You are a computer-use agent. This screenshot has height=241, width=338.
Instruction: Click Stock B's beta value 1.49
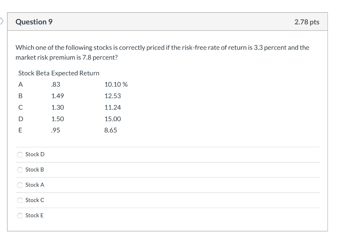[58, 96]
